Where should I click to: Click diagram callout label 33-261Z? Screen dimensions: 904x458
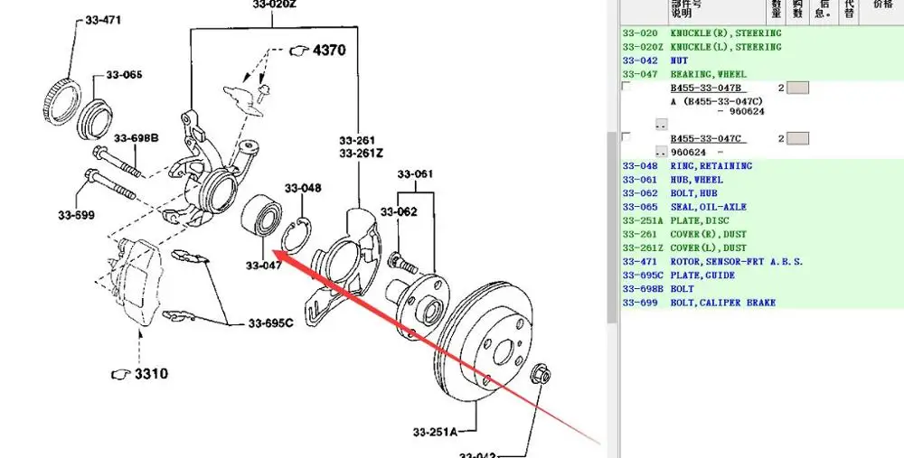pos(362,154)
